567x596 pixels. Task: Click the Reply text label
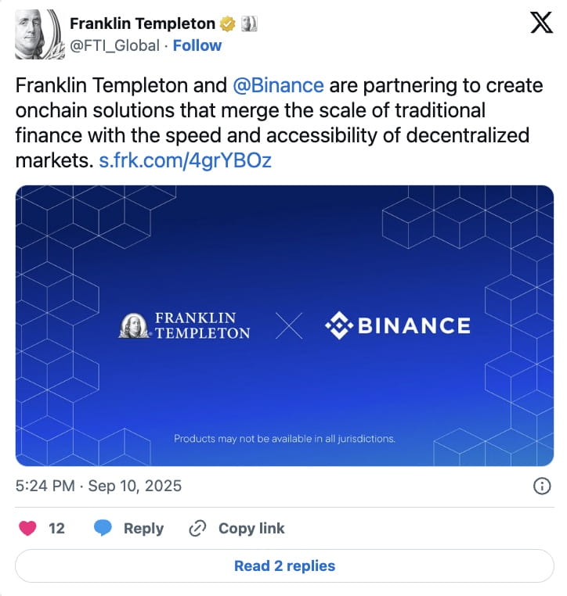(x=144, y=528)
